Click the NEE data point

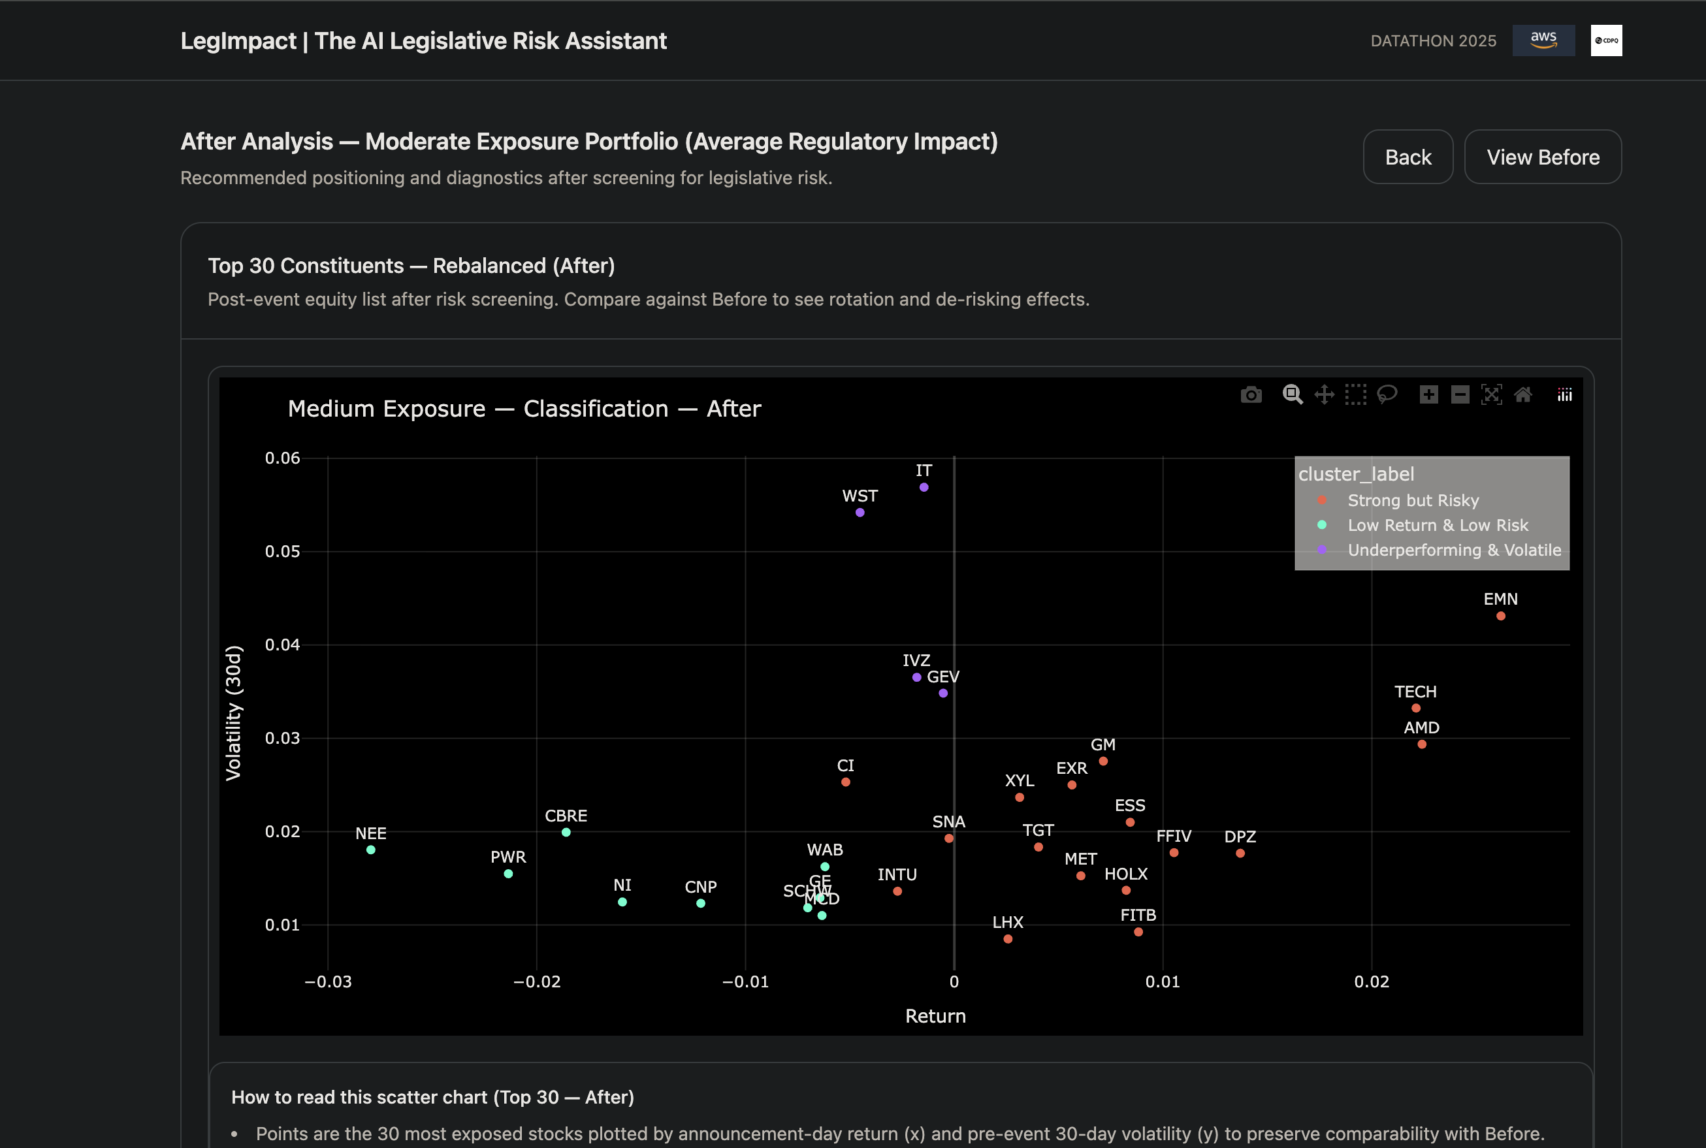coord(371,850)
